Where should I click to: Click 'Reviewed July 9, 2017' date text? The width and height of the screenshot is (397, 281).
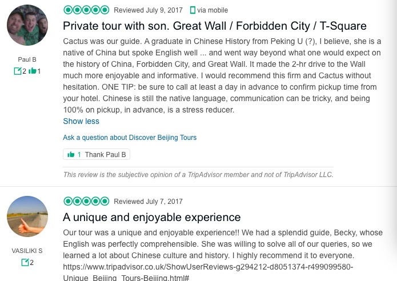(148, 10)
